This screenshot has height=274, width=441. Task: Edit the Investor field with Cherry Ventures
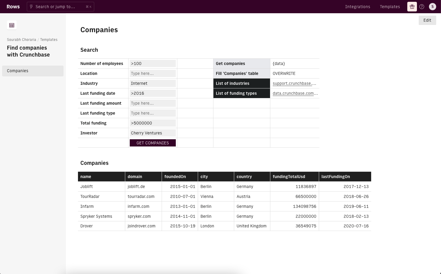153,133
